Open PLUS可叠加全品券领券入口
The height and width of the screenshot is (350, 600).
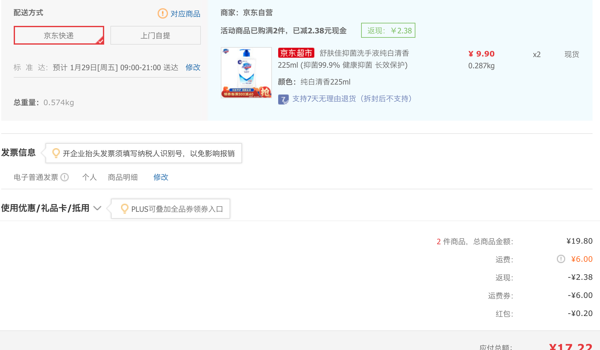(177, 209)
